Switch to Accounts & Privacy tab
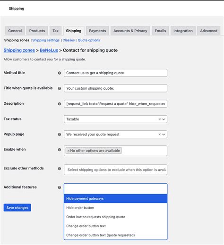Viewport: 224px width, 245px height. tap(130, 31)
